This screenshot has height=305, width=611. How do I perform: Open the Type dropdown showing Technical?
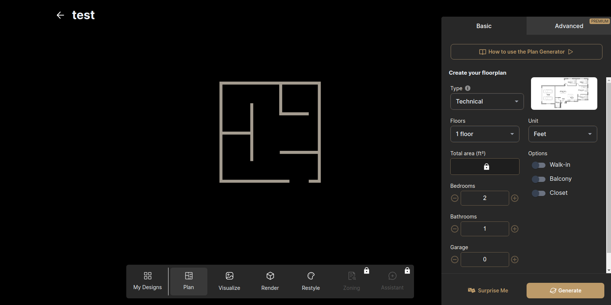click(487, 102)
